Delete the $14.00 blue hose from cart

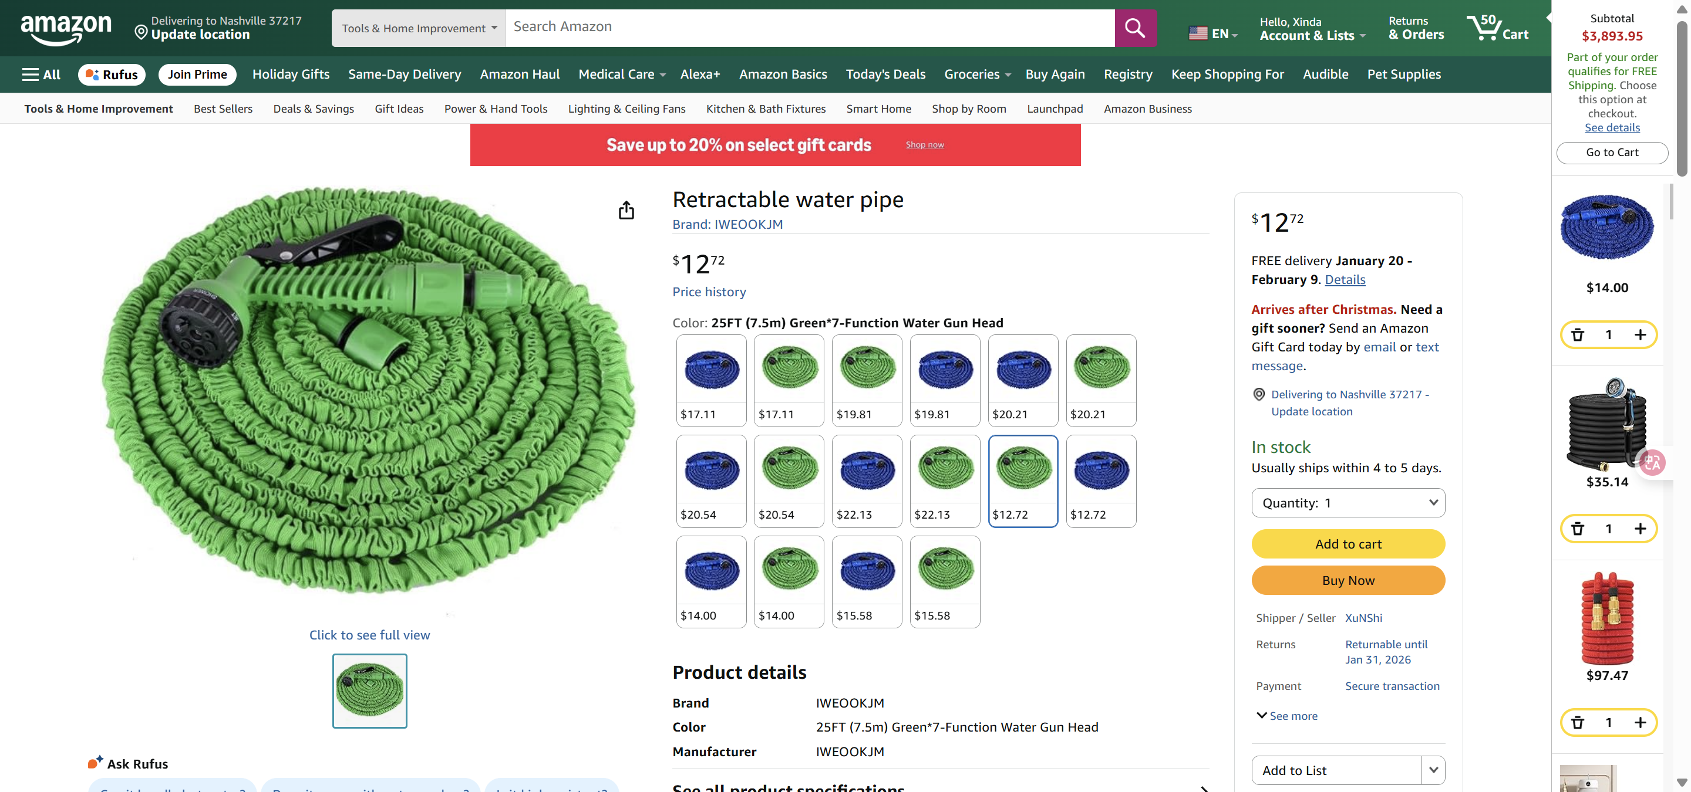tap(1578, 335)
